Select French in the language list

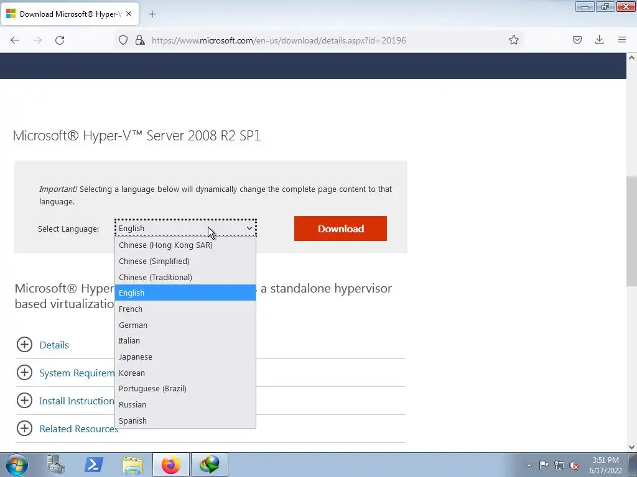pyautogui.click(x=185, y=309)
